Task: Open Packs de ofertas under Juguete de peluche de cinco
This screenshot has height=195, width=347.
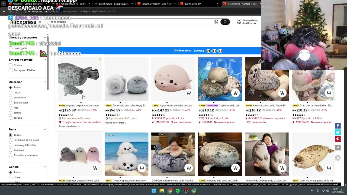Action: coord(69,126)
